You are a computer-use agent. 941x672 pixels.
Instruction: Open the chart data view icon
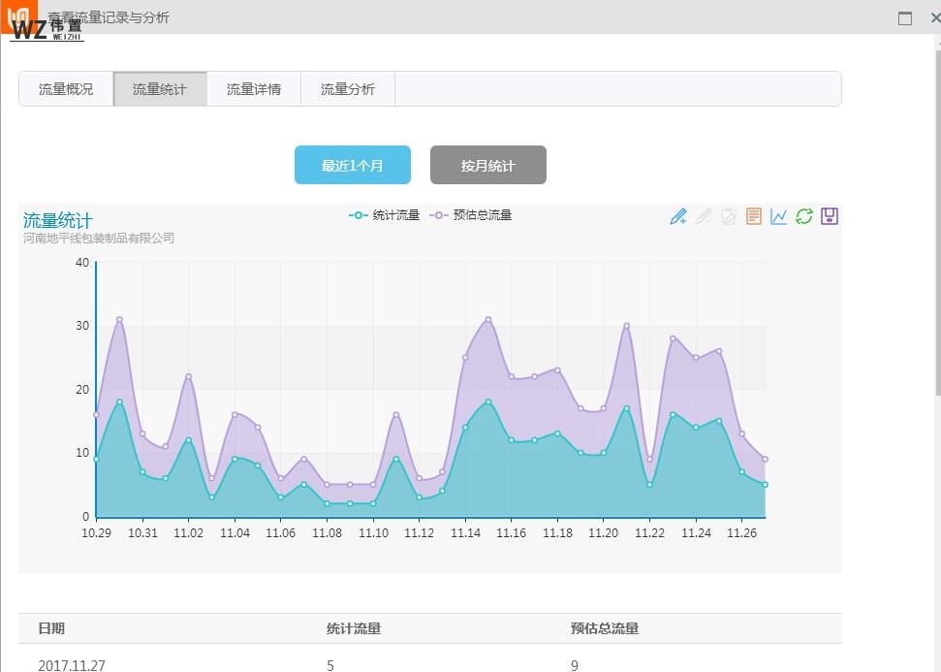754,216
